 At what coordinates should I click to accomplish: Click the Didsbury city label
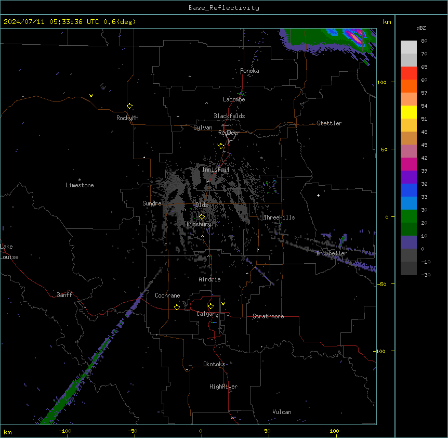[199, 224]
